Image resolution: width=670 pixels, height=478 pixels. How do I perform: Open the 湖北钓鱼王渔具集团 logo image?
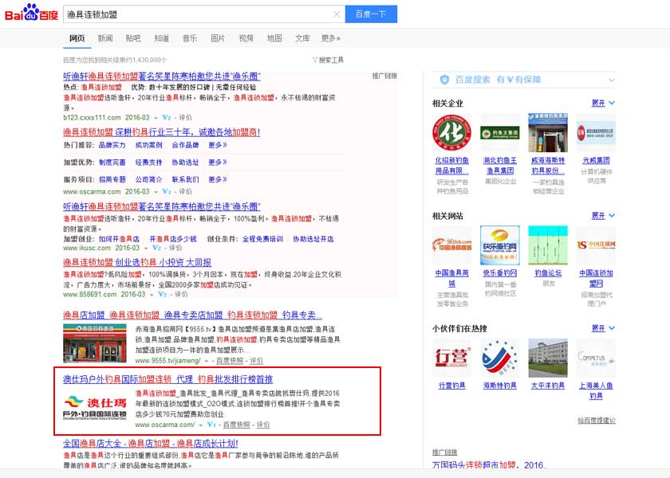[500, 133]
